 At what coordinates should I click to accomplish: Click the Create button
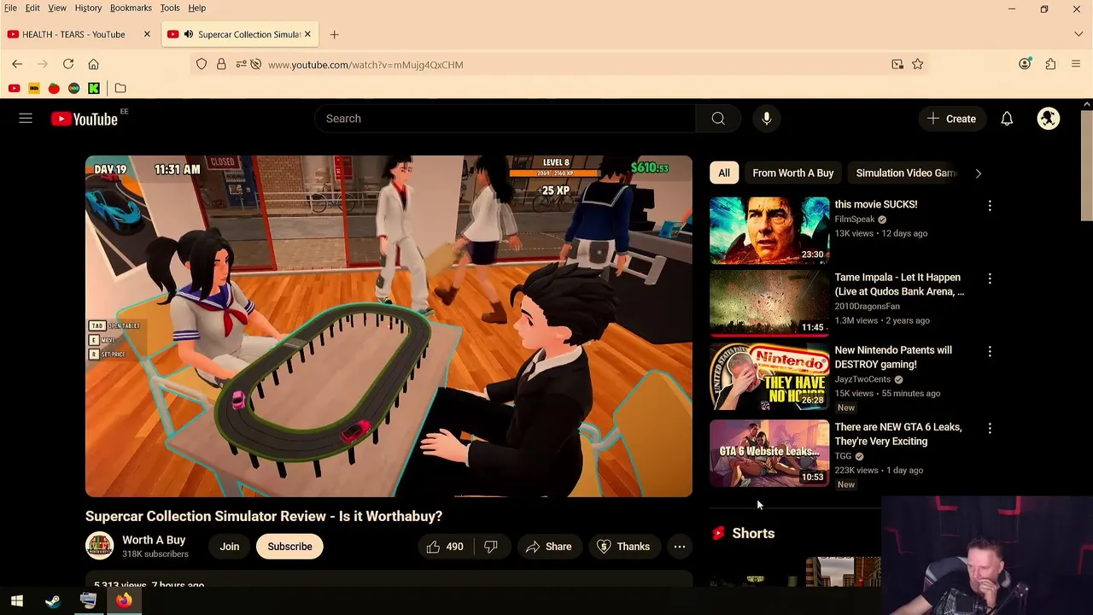(x=951, y=119)
